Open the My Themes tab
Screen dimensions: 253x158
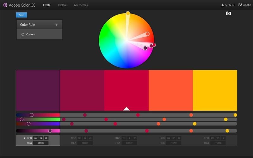tap(81, 5)
